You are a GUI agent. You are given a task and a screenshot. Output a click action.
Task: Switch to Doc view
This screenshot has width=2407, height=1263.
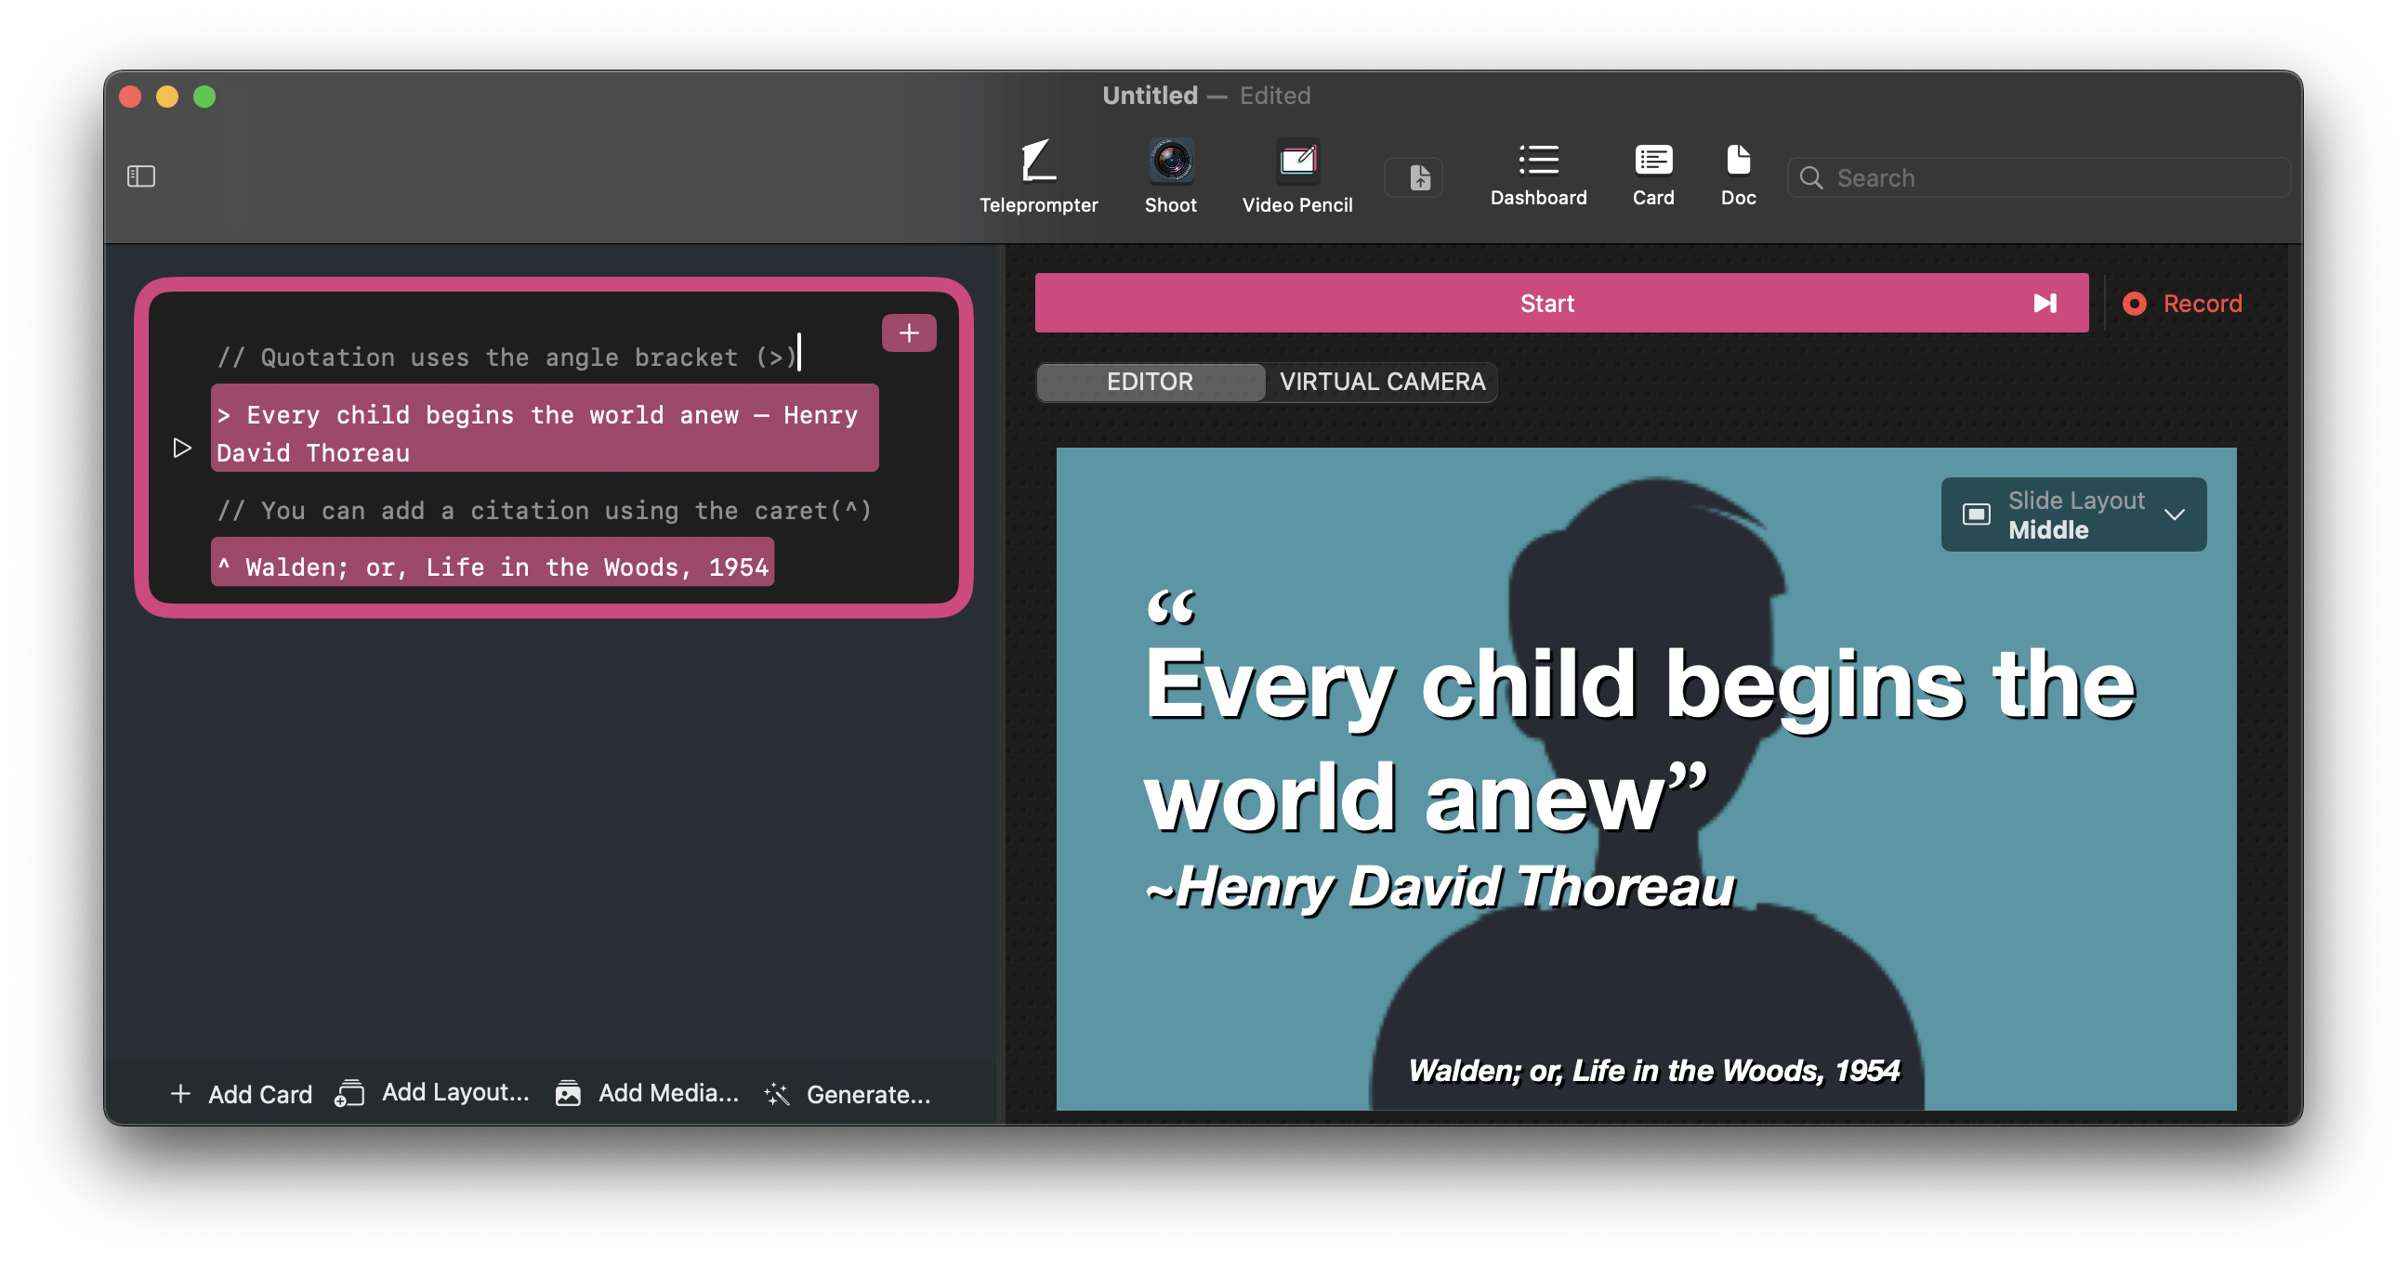click(x=1738, y=175)
